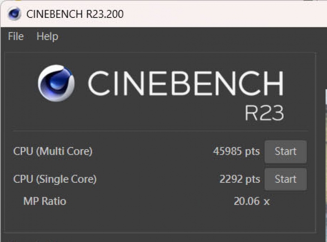Open the Help menu

click(x=47, y=37)
